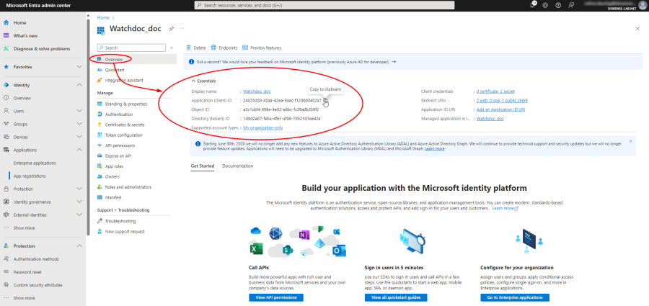This screenshot has height=306, width=649.
Task: Click the Go to Enterprise applications button
Action: coord(516,297)
